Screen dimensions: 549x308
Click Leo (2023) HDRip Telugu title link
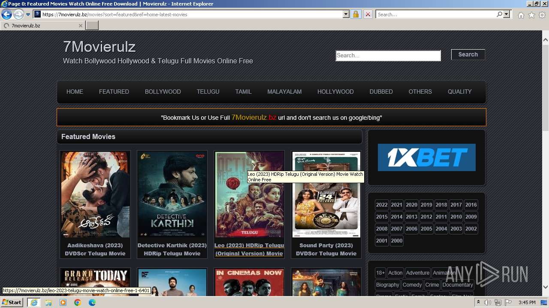(x=249, y=249)
